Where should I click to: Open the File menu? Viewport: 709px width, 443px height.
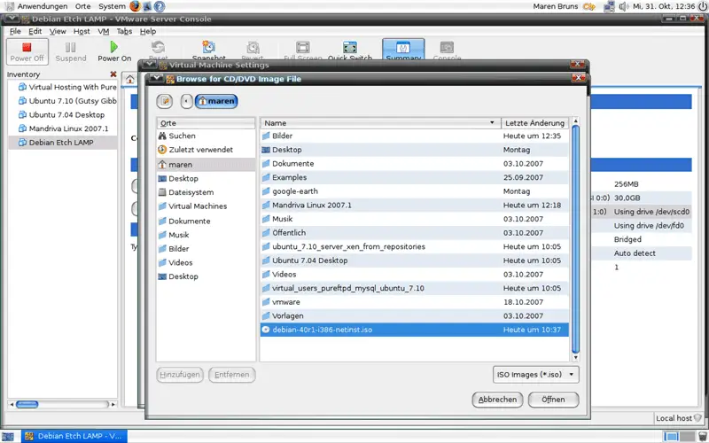(x=15, y=31)
